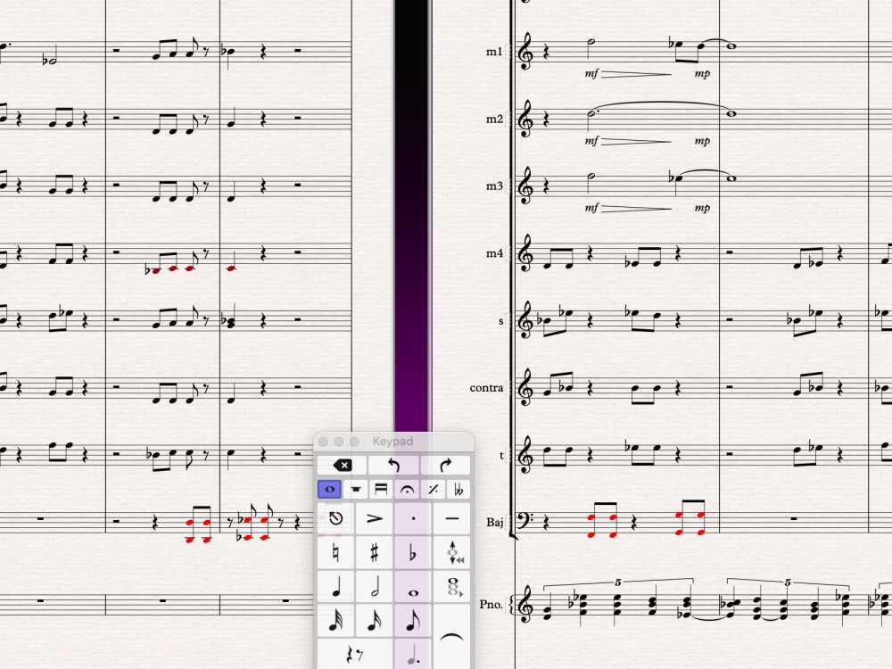Select half note duration
The height and width of the screenshot is (669, 892).
click(374, 587)
